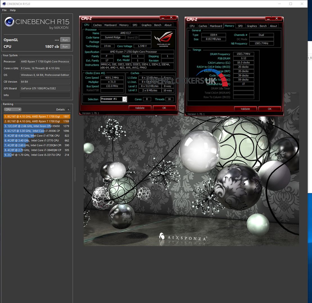Click Validate in left CPU-Z window
Screen dimensions: 312x303
(x=140, y=108)
